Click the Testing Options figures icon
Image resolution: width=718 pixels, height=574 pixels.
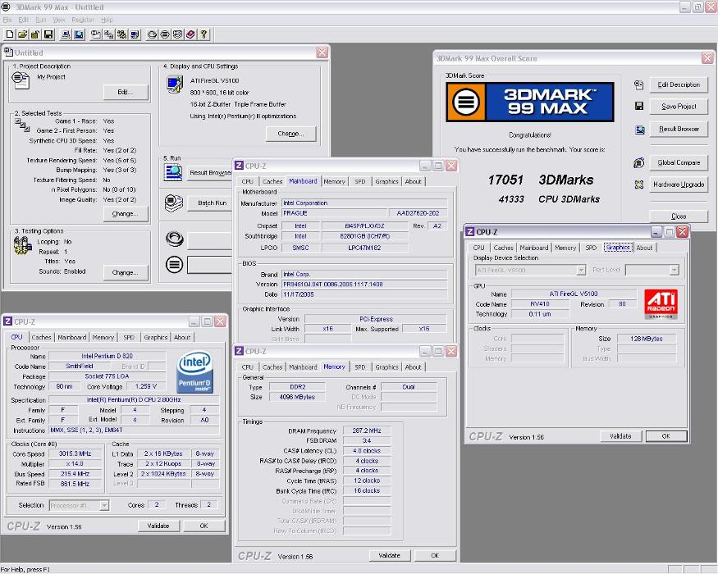coord(22,246)
